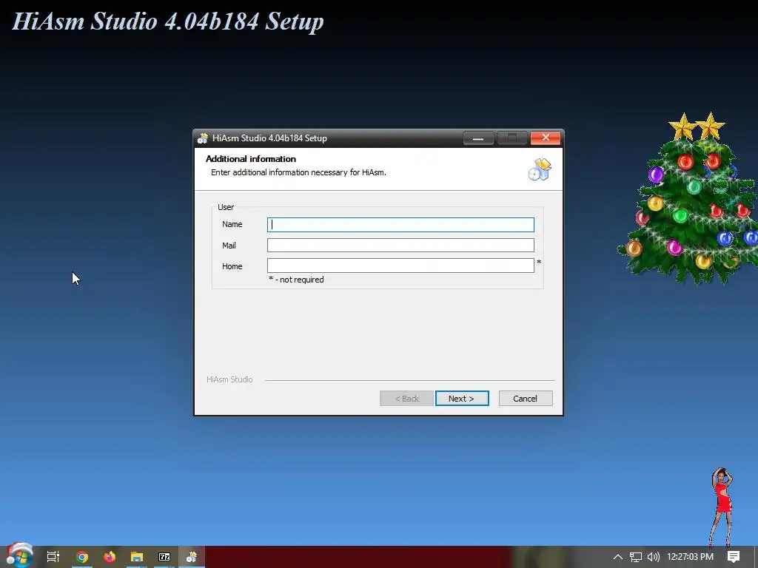Click the Home input field
The height and width of the screenshot is (568, 758).
[400, 266]
